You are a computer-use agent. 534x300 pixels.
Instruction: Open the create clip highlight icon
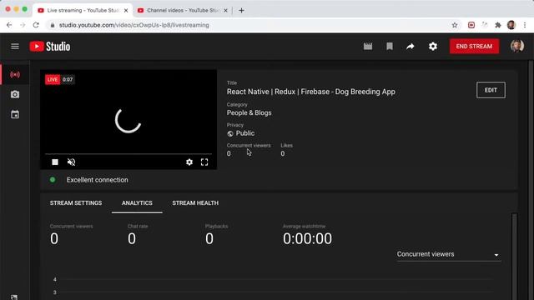click(x=368, y=47)
